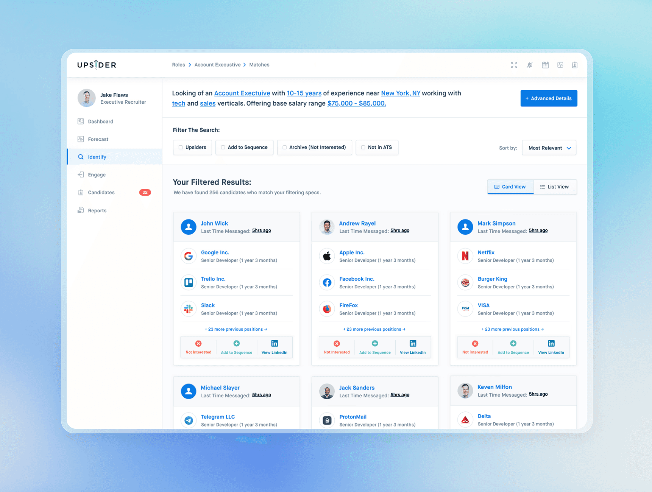Click the Google Inc. logo icon
652x492 pixels.
click(x=189, y=256)
